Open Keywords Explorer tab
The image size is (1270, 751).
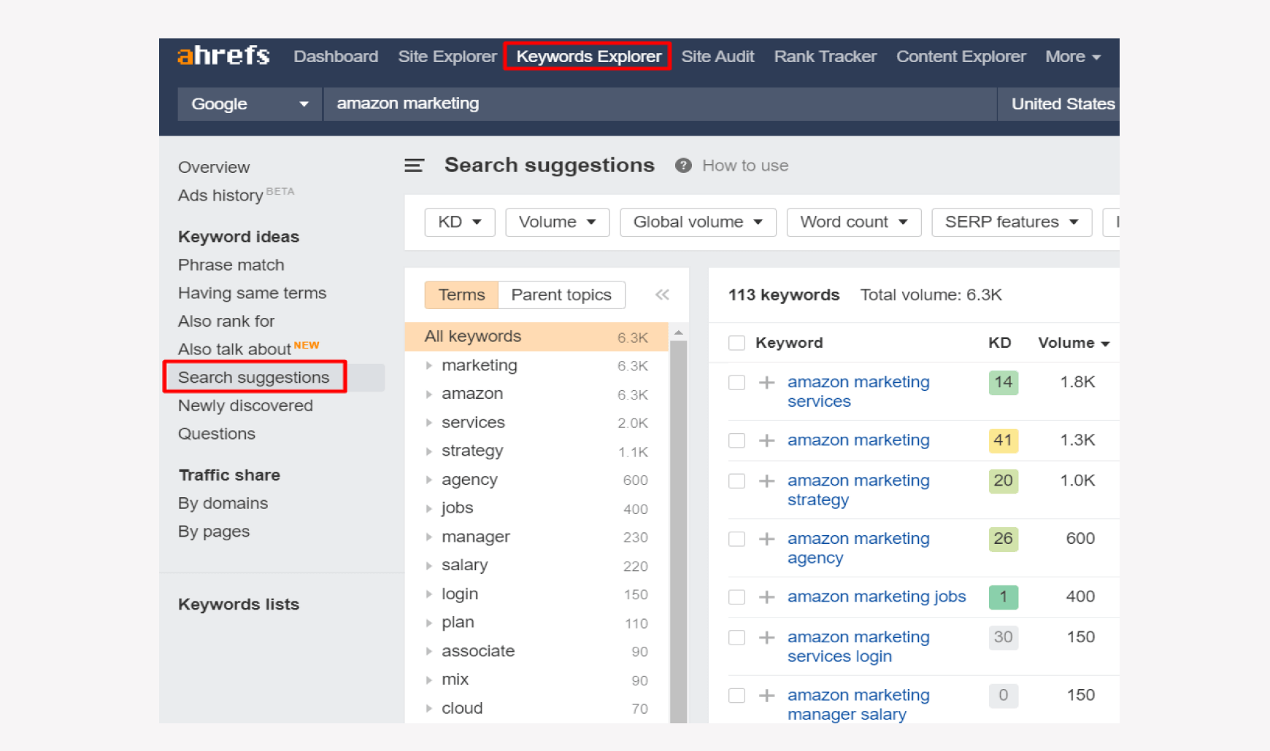click(588, 56)
